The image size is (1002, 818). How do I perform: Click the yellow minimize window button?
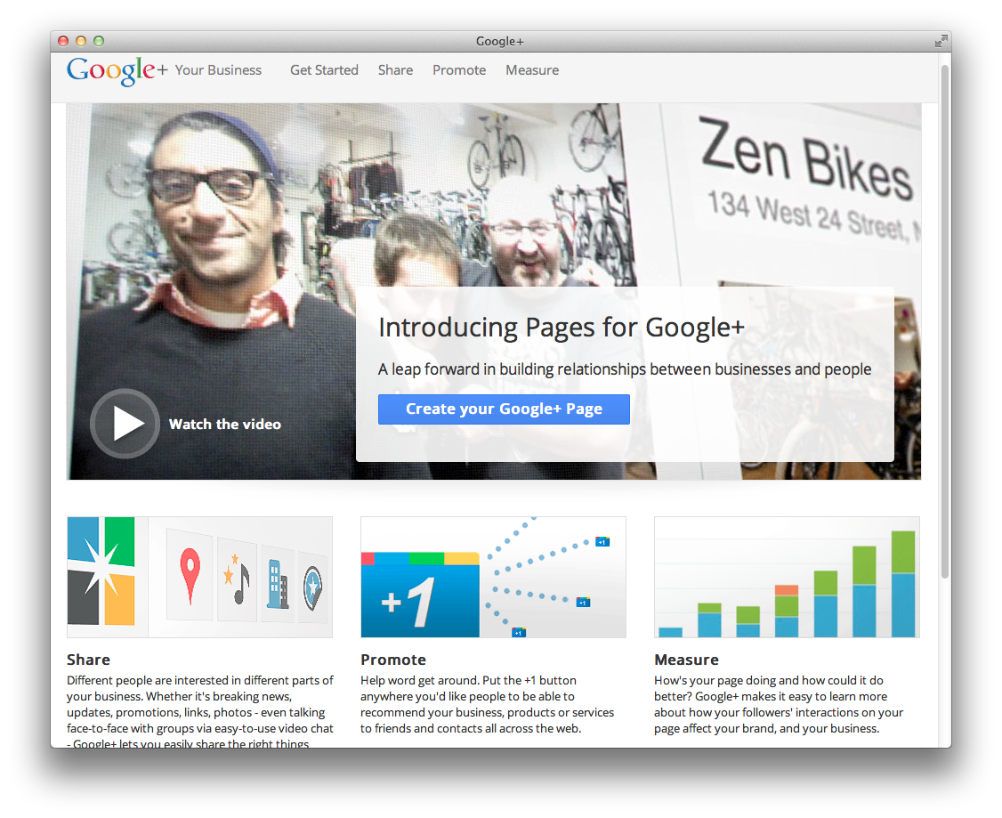[81, 41]
